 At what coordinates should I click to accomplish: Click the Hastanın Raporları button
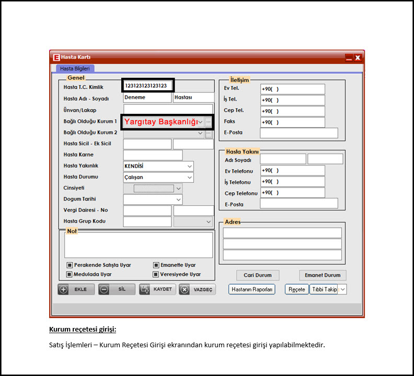(252, 289)
